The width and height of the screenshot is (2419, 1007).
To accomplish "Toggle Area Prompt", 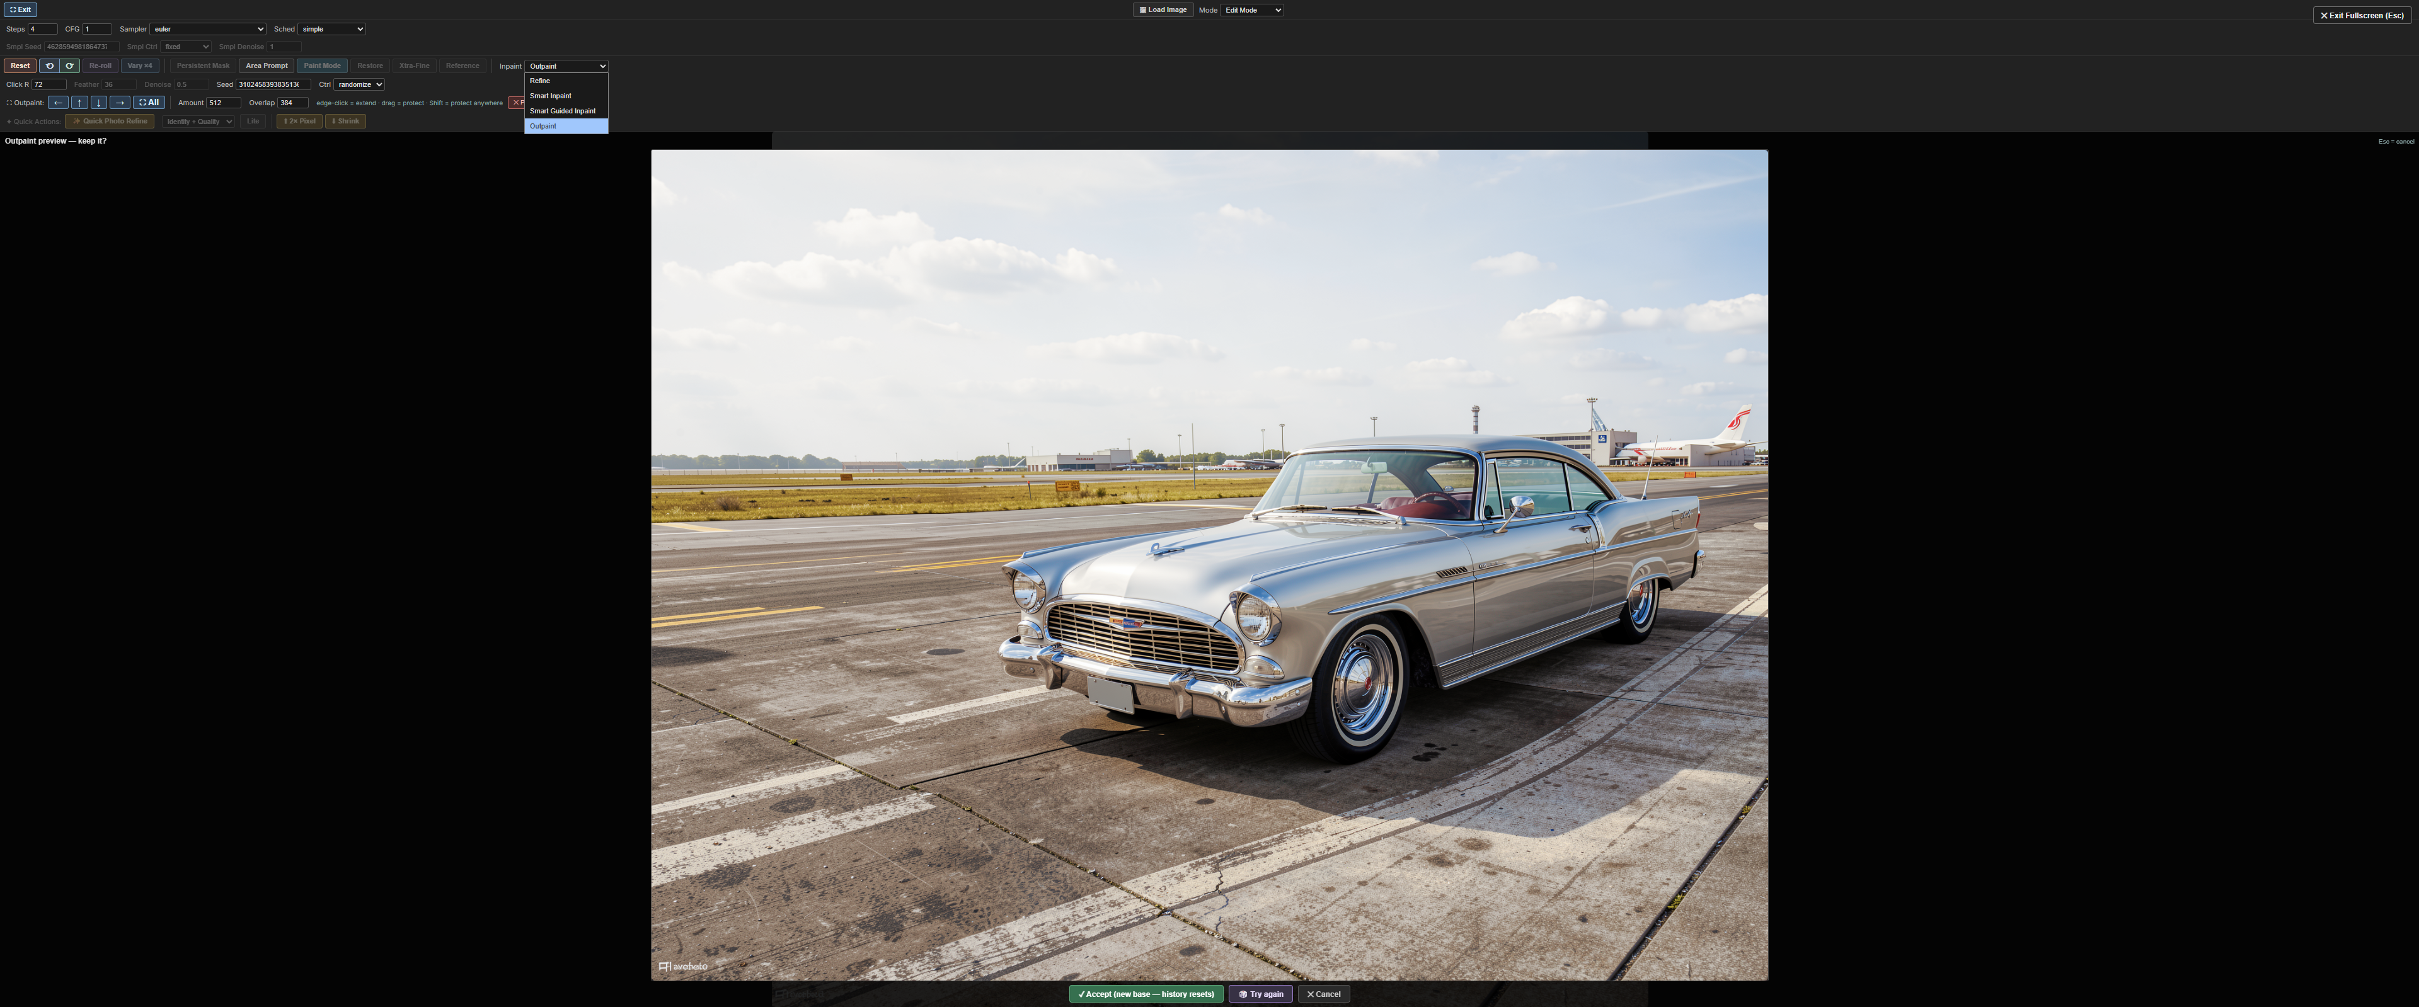I will tap(267, 65).
